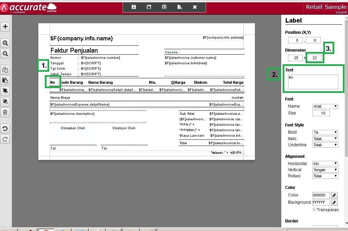The image size is (348, 231).
Task: Click the Color eyedropper picker button
Action: tap(334, 195)
